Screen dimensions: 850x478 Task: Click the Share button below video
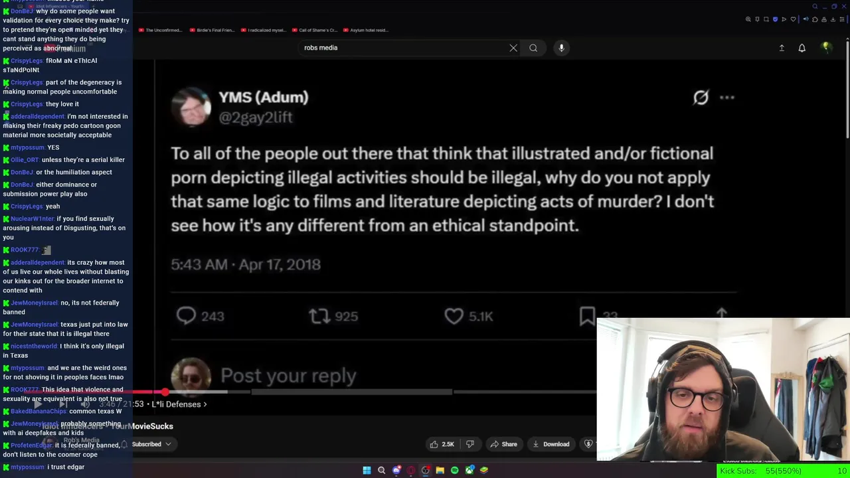[x=503, y=444]
